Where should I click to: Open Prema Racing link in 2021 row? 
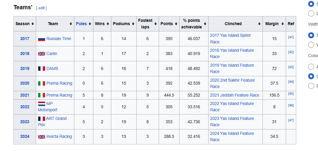59,95
